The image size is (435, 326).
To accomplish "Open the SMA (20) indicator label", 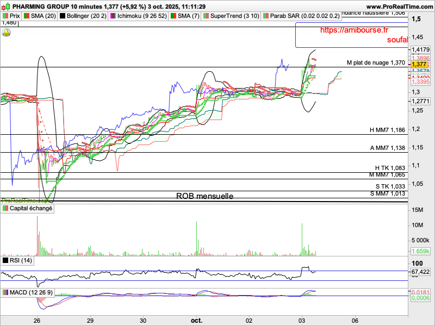I will point(40,16).
